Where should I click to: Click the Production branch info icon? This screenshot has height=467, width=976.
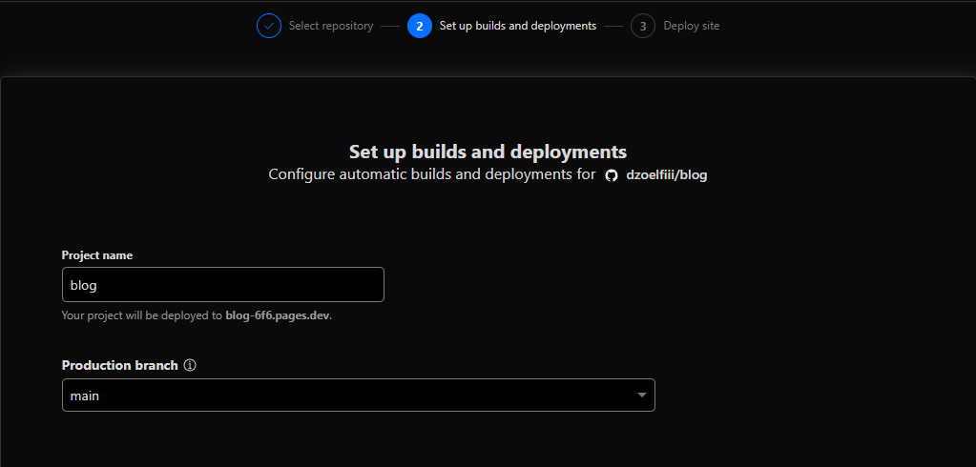point(190,365)
